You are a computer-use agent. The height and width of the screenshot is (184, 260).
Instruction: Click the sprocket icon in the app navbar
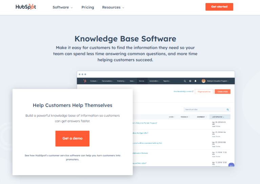tap(85, 81)
